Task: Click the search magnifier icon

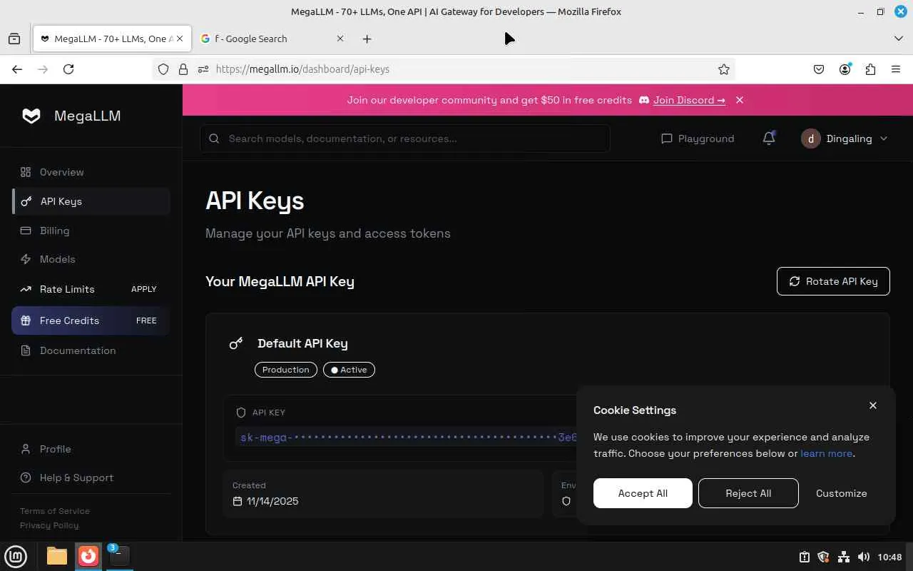Action: (214, 138)
